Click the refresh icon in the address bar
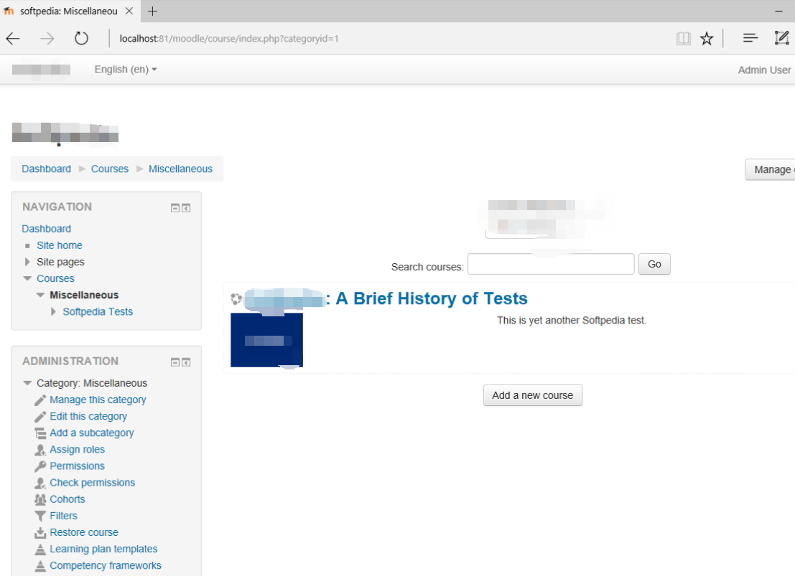The width and height of the screenshot is (795, 576). point(80,38)
